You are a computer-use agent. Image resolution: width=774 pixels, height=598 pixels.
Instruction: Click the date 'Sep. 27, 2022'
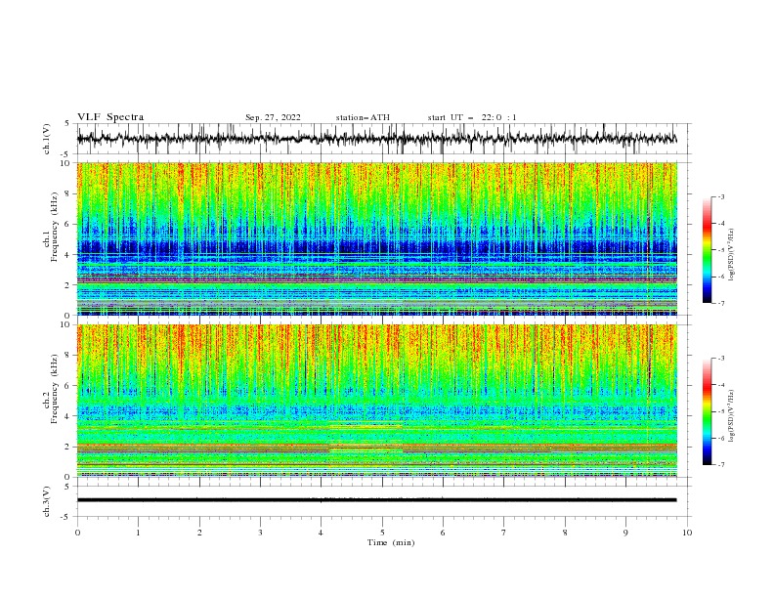click(273, 117)
